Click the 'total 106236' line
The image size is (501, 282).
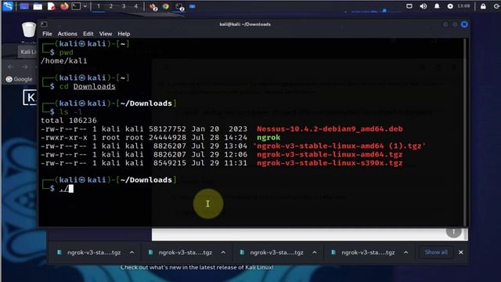tap(69, 120)
